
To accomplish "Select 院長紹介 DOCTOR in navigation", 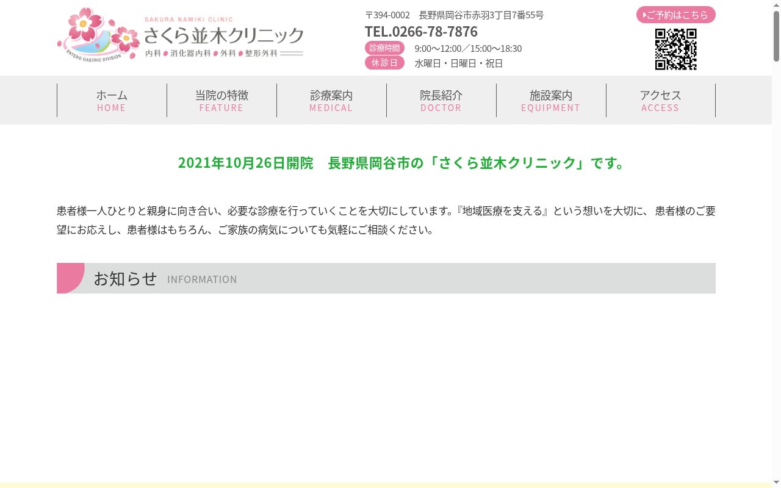I will click(x=441, y=100).
